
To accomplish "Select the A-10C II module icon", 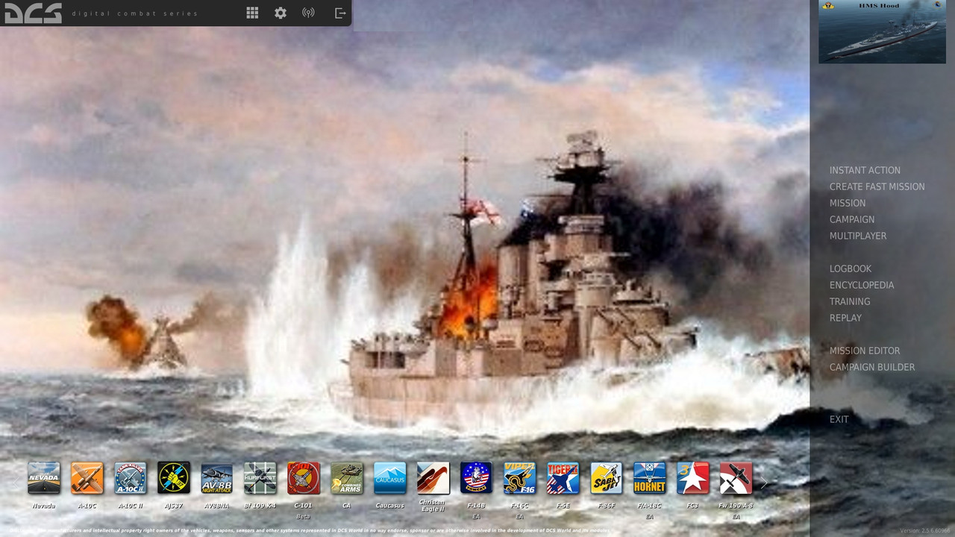I will 131,478.
